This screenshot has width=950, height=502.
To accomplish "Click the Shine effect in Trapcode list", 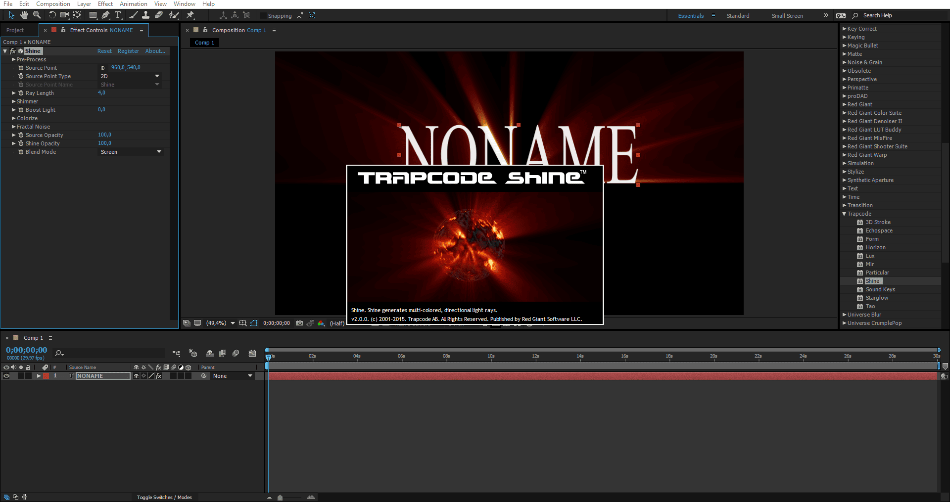I will tap(872, 281).
